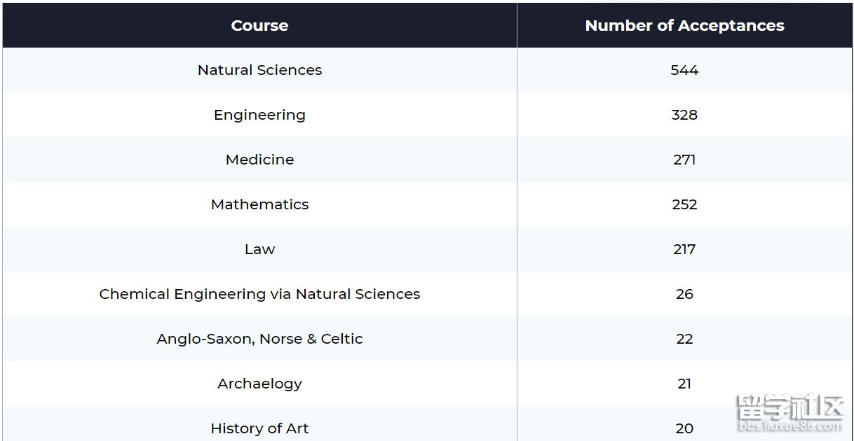Click the watermark logo in corner

tap(788, 412)
